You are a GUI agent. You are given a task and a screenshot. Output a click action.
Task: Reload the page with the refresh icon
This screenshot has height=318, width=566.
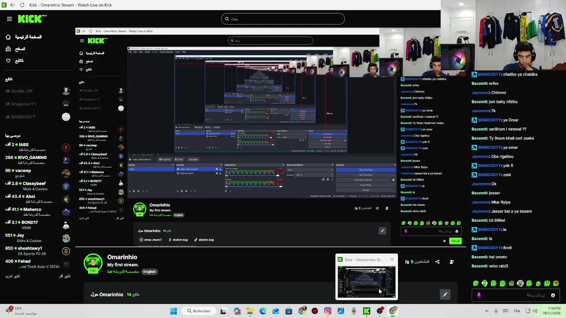(23, 5)
